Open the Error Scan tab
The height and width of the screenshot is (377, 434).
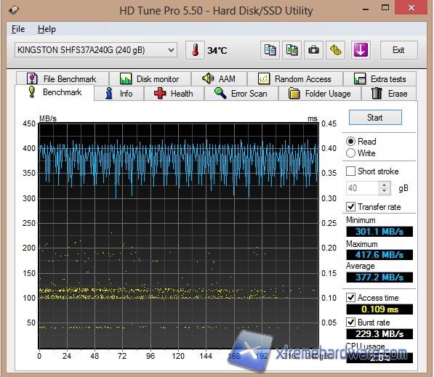[x=241, y=94]
